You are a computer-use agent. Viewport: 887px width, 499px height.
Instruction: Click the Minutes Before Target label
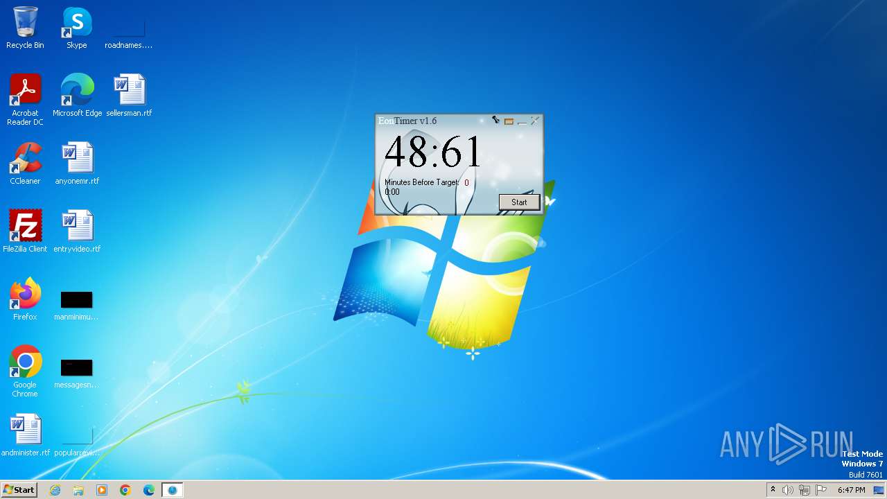tap(421, 182)
